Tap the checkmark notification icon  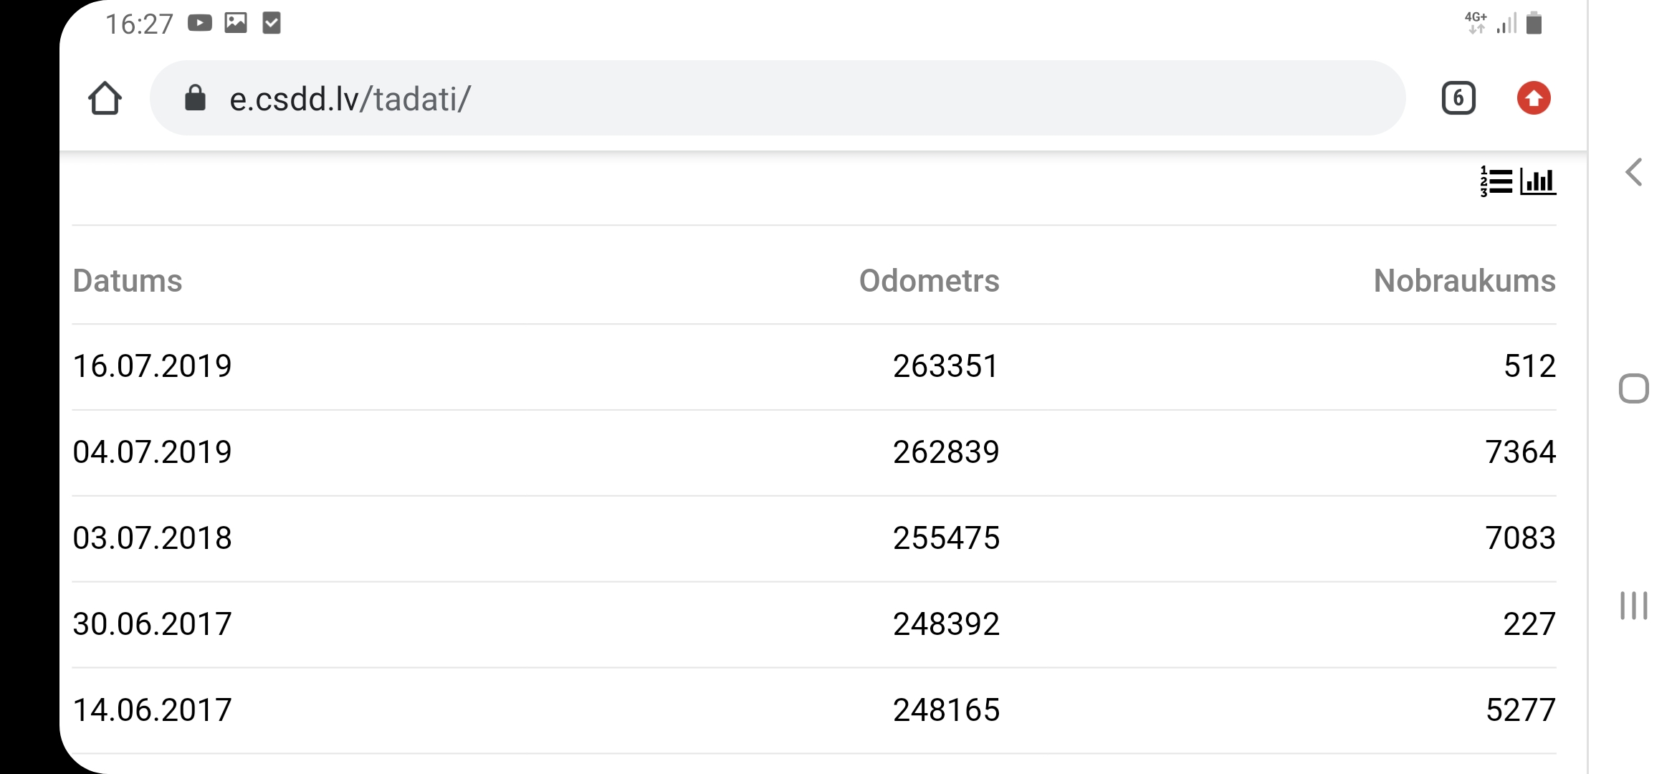272,24
